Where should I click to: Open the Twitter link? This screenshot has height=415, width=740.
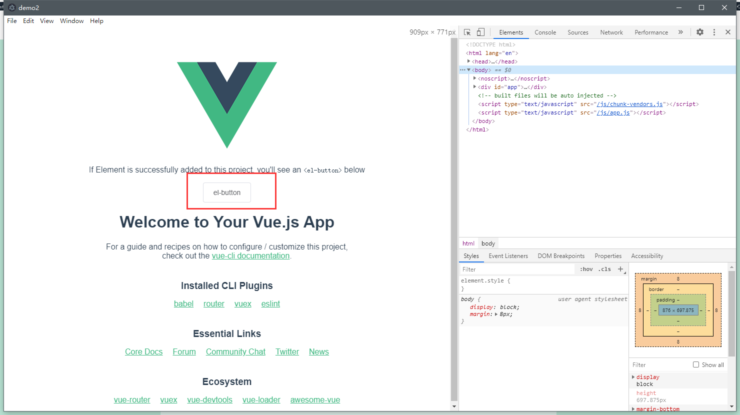(287, 351)
